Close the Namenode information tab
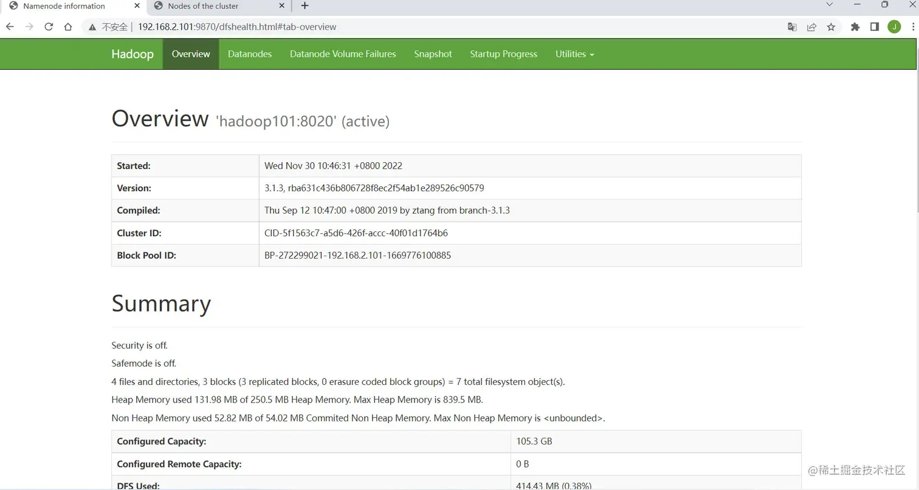The width and height of the screenshot is (919, 490). [137, 6]
